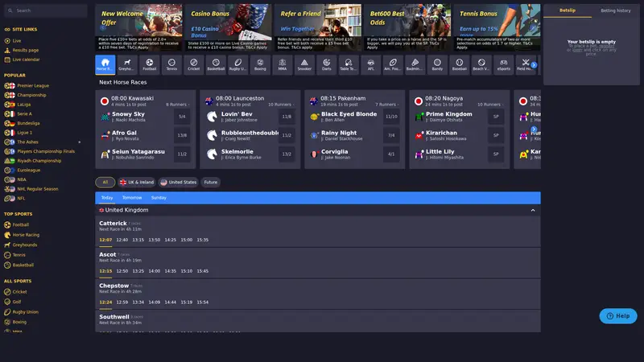Open the Rugby Union icon tile
This screenshot has height=362, width=644.
coord(237,65)
